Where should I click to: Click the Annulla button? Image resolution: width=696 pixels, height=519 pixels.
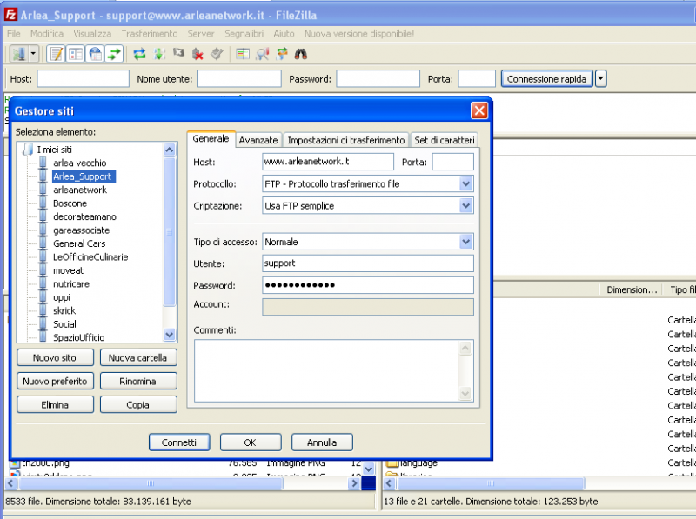(322, 442)
